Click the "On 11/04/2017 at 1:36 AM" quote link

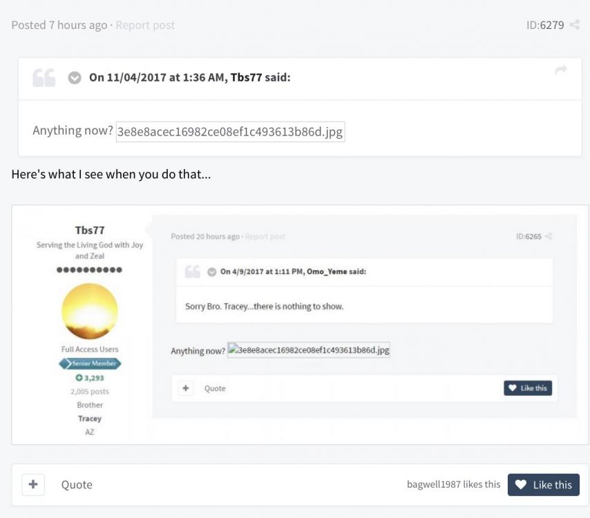pyautogui.click(x=158, y=77)
